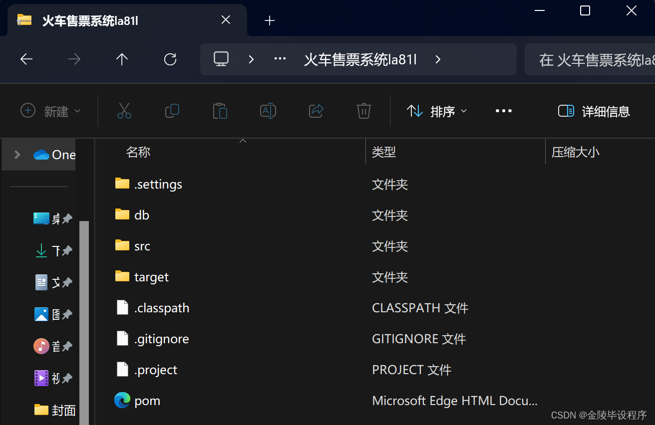Sort by the 类型 column header
Viewport: 655px width, 425px height.
coord(384,152)
